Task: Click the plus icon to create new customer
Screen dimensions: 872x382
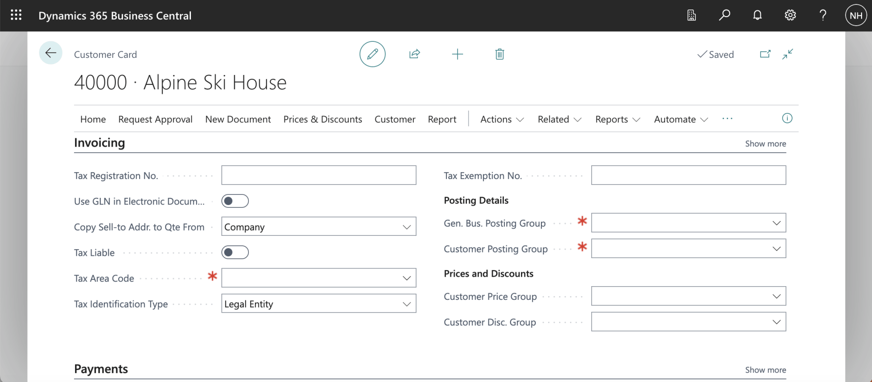Action: [457, 54]
